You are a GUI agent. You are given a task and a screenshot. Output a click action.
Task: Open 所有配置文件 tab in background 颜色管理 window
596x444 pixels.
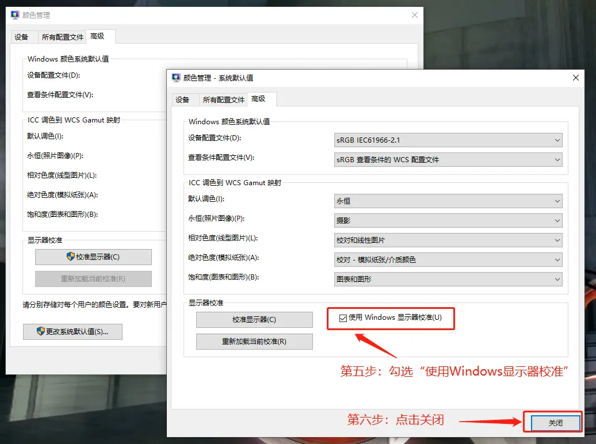[62, 37]
